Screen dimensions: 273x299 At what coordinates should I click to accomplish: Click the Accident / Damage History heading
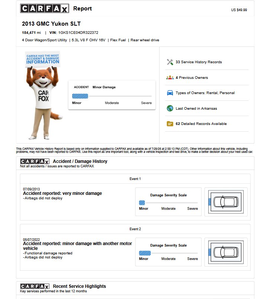(x=80, y=161)
